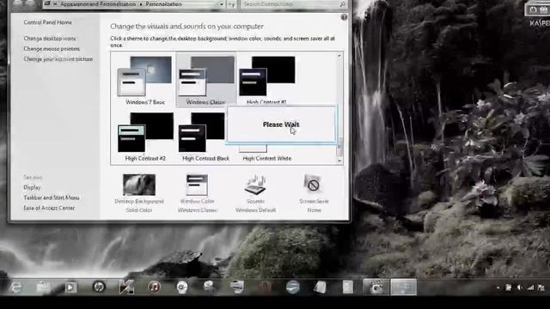Open Change desktop icons
The image size is (550, 309).
[50, 38]
